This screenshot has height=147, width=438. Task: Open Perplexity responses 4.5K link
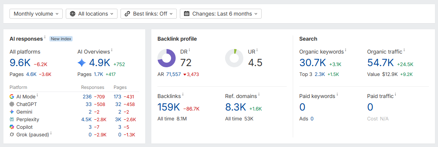[87, 119]
